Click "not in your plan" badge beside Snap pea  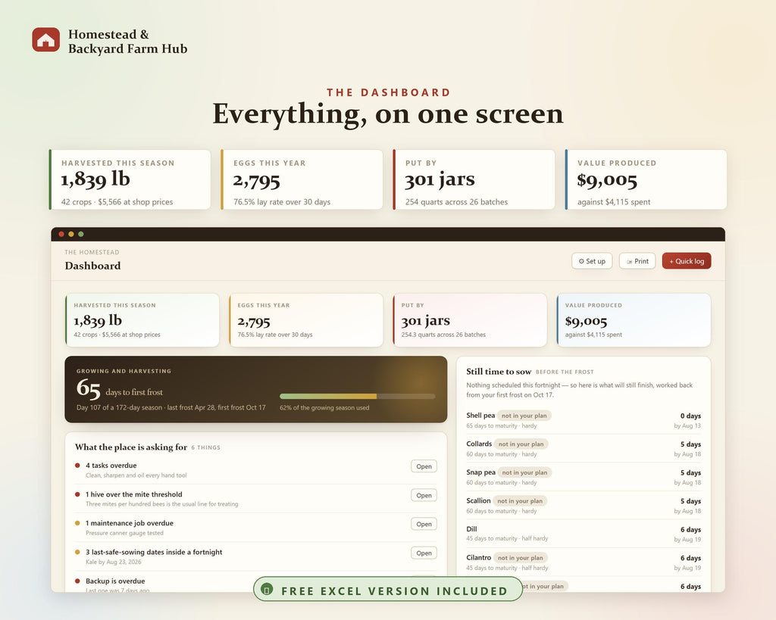524,472
